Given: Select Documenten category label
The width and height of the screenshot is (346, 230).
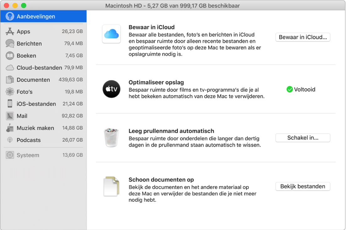Looking at the screenshot, I should click(x=33, y=80).
